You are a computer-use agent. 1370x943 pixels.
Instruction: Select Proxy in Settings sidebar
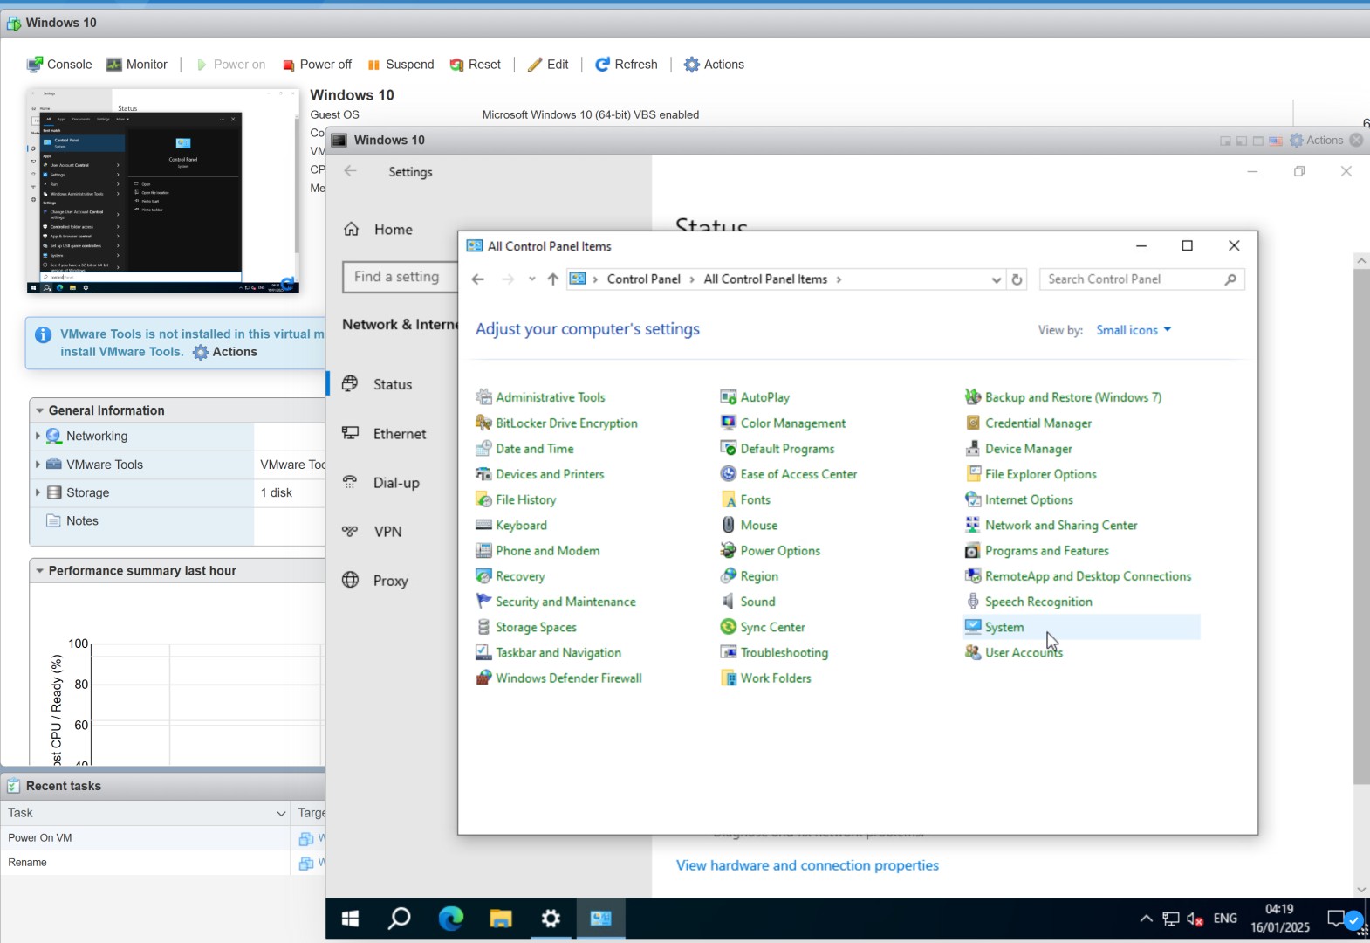pos(374,581)
